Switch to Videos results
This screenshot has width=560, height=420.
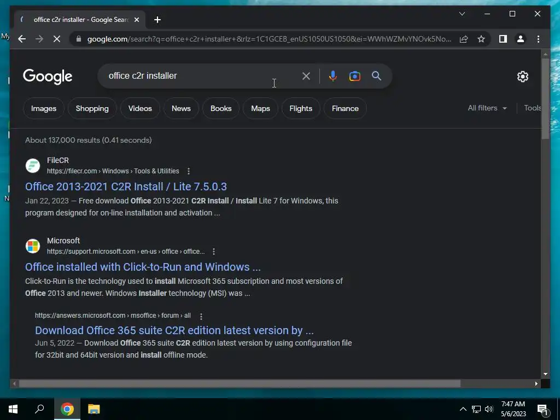point(140,109)
